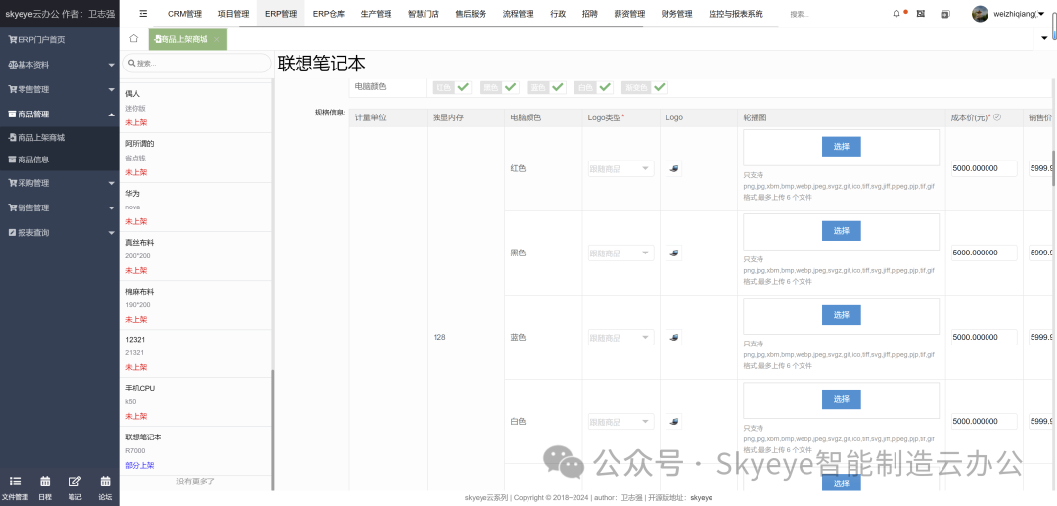Viewport: 1057px width, 506px height.
Task: Select 棉麻布料 in product list
Action: (196, 305)
